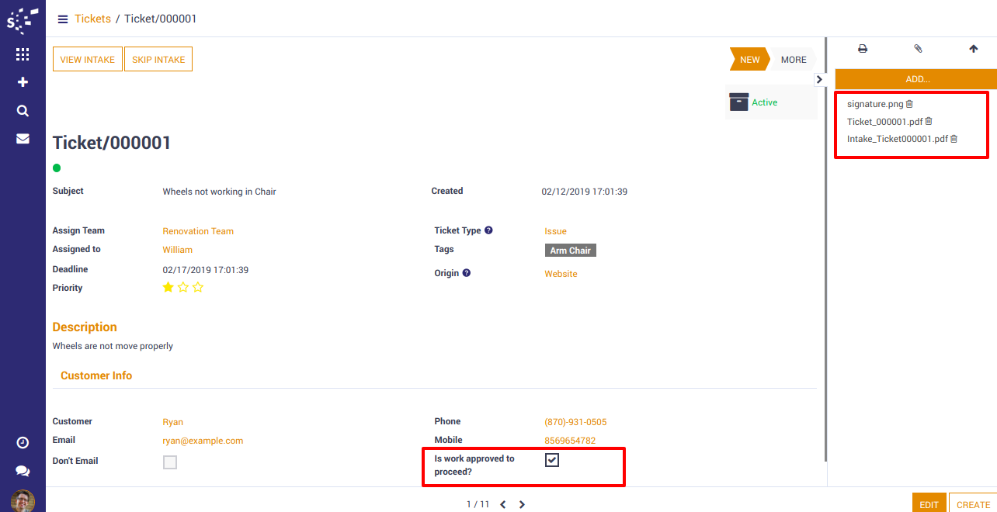Viewport: 997px width, 512px height.
Task: Delete the signature.png attachment
Action: pos(910,104)
